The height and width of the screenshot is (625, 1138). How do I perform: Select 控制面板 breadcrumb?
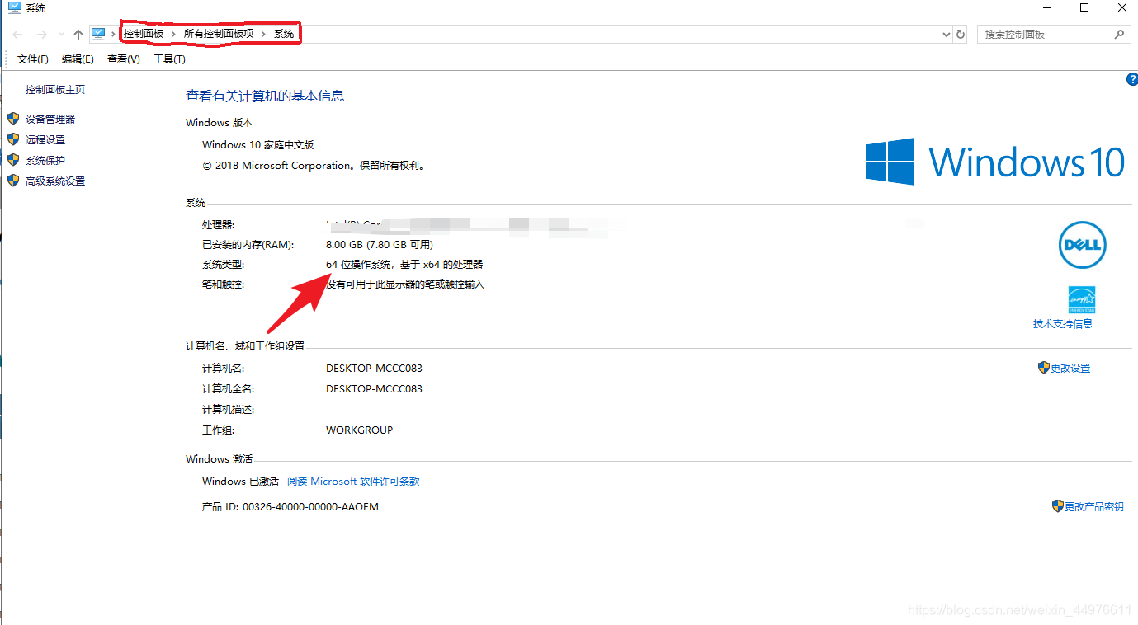(x=144, y=34)
